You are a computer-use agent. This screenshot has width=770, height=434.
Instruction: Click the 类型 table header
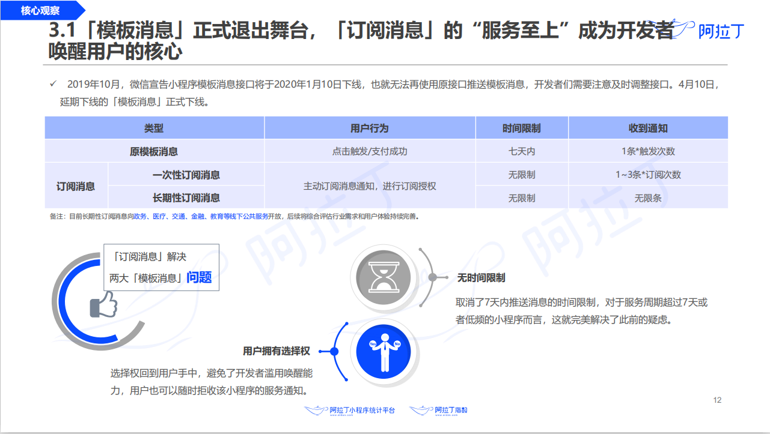point(154,128)
